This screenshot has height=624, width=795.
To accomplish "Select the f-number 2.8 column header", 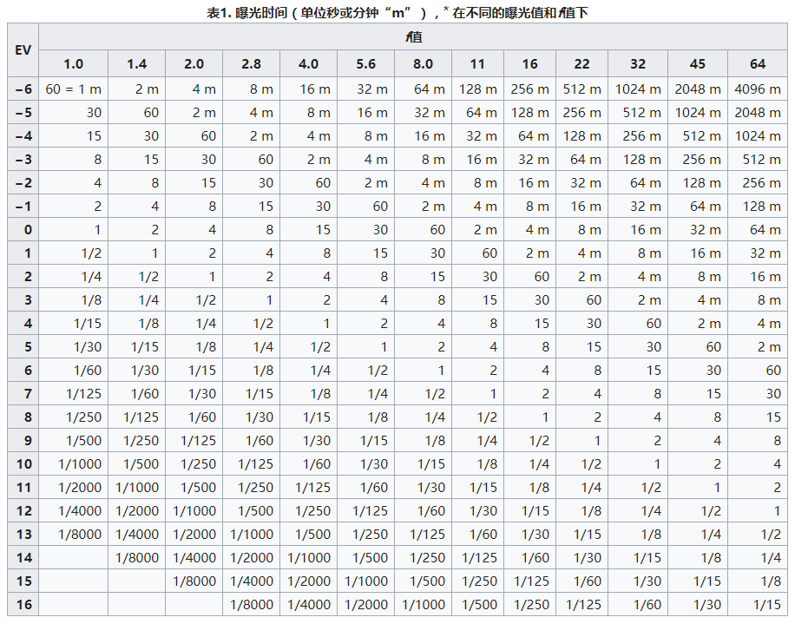I will click(x=251, y=64).
